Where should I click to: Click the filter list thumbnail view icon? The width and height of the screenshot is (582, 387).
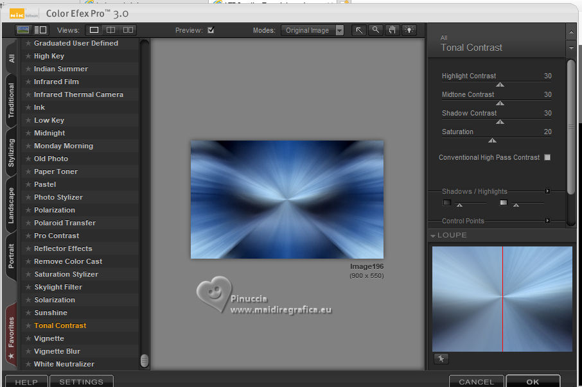(23, 30)
